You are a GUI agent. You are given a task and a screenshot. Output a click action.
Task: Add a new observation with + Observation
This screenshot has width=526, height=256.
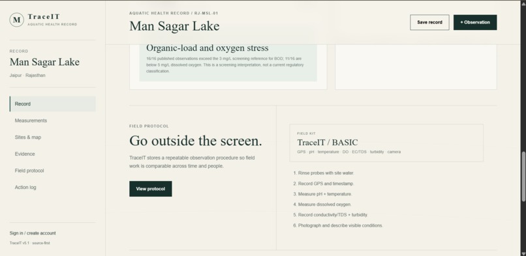click(475, 22)
